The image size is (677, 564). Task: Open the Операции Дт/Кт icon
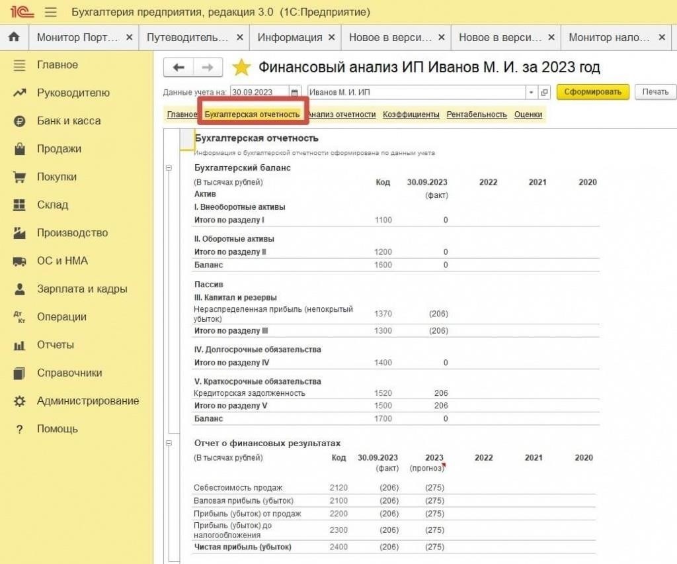19,317
